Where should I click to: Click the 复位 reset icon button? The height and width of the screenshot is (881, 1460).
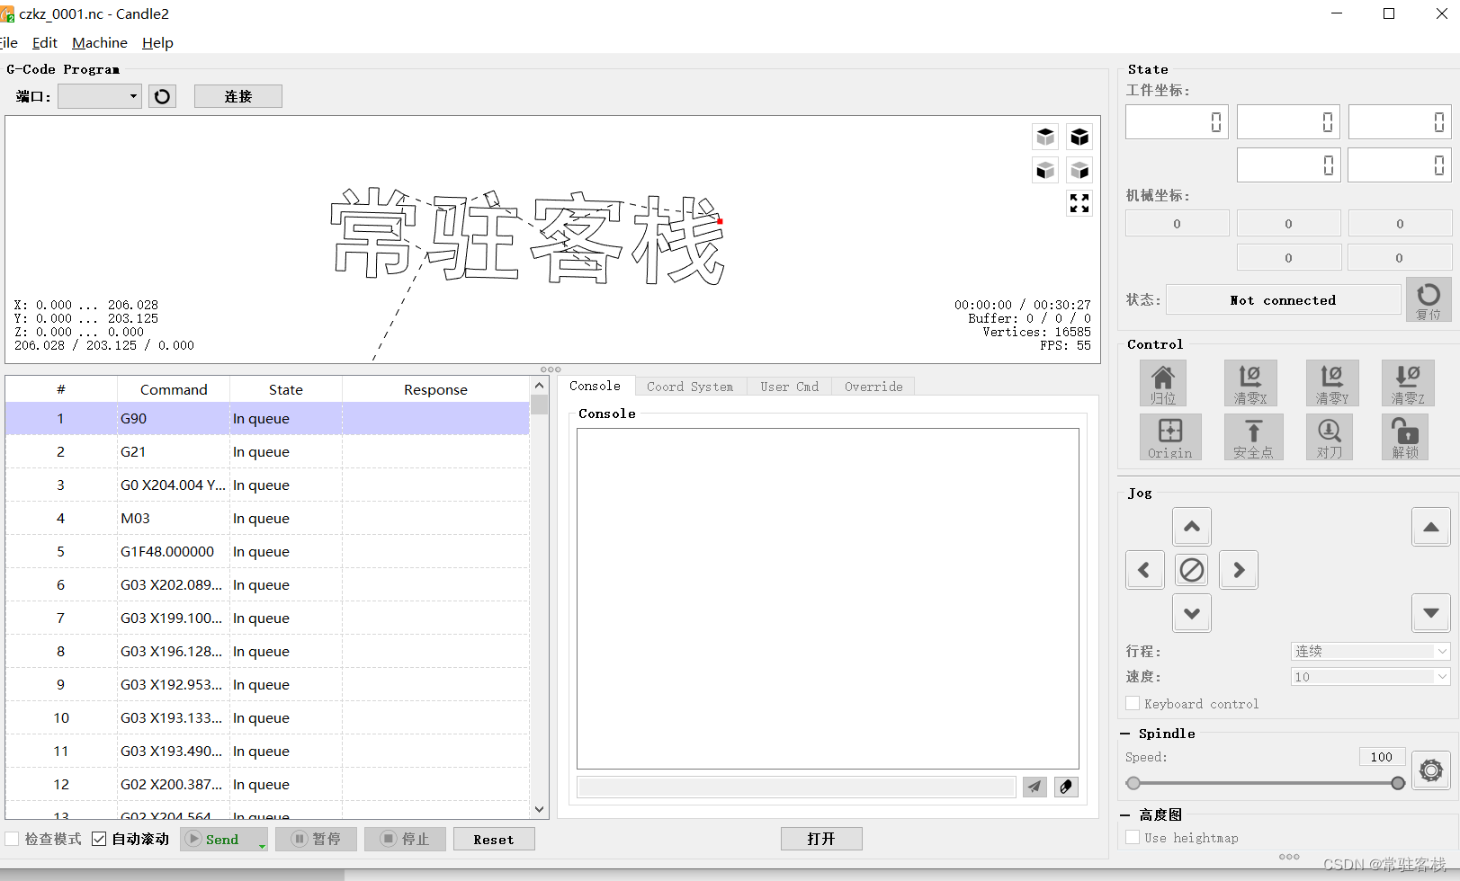coord(1429,300)
